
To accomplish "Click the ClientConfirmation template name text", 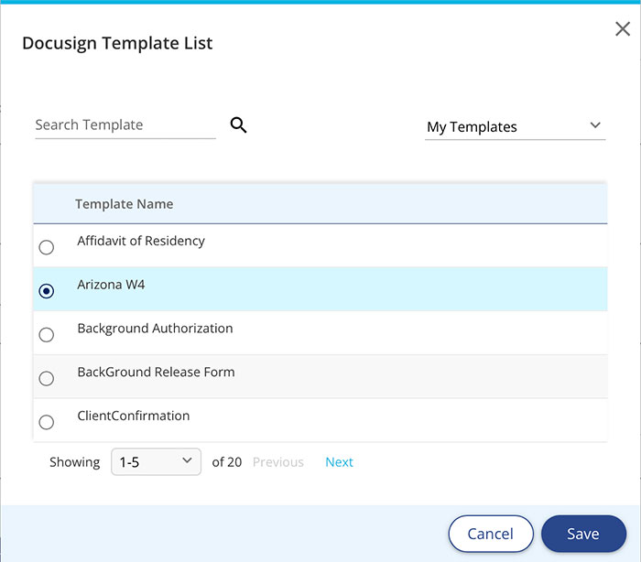I will (x=134, y=416).
